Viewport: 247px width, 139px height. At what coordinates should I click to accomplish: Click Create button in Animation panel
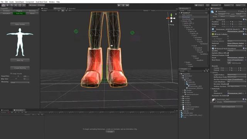[110, 132]
